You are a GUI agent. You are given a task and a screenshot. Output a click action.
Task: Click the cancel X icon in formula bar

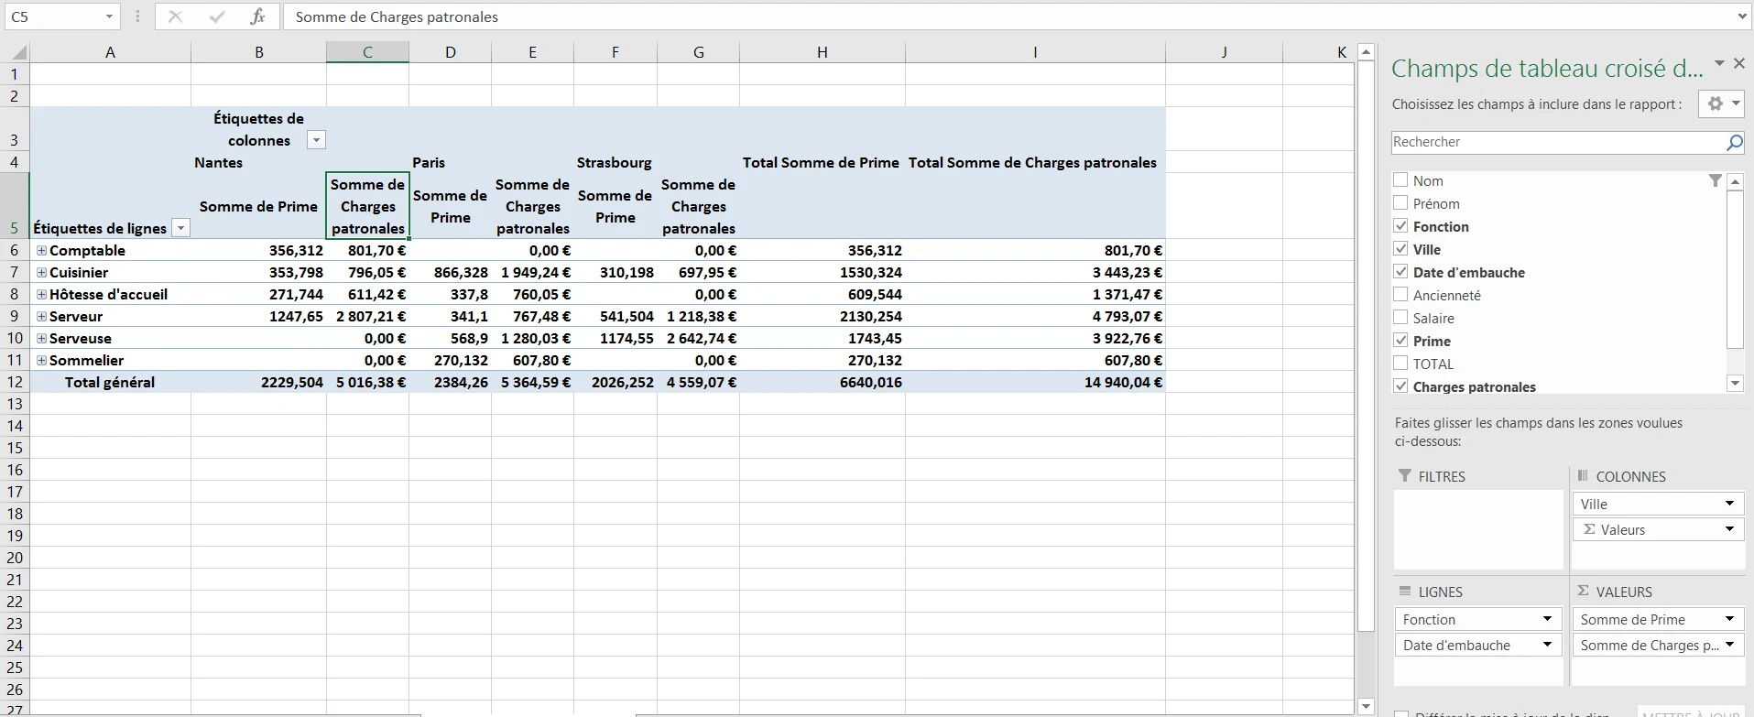[176, 16]
